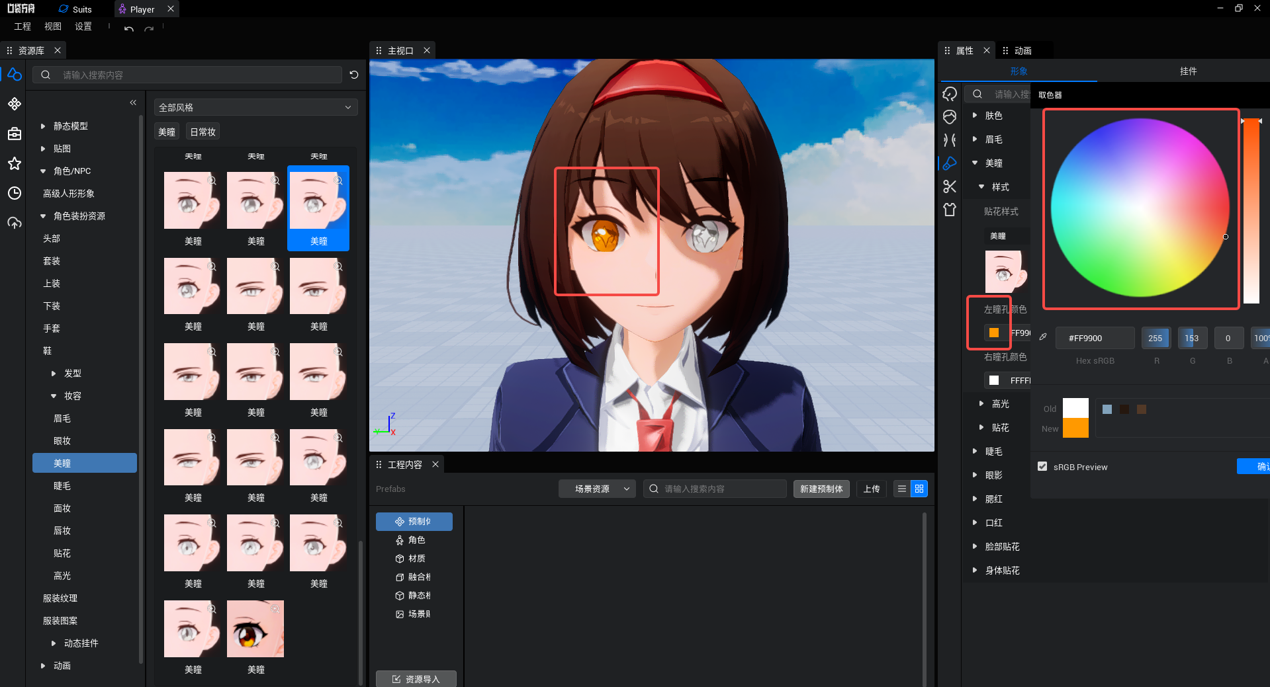Collapse the category tree with double chevron
This screenshot has height=687, width=1270.
coord(133,102)
